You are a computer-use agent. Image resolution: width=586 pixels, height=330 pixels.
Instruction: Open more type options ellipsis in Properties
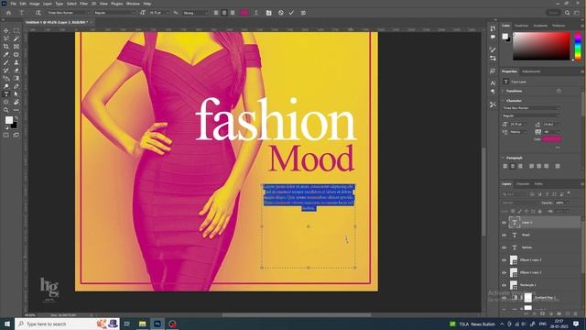point(558,148)
